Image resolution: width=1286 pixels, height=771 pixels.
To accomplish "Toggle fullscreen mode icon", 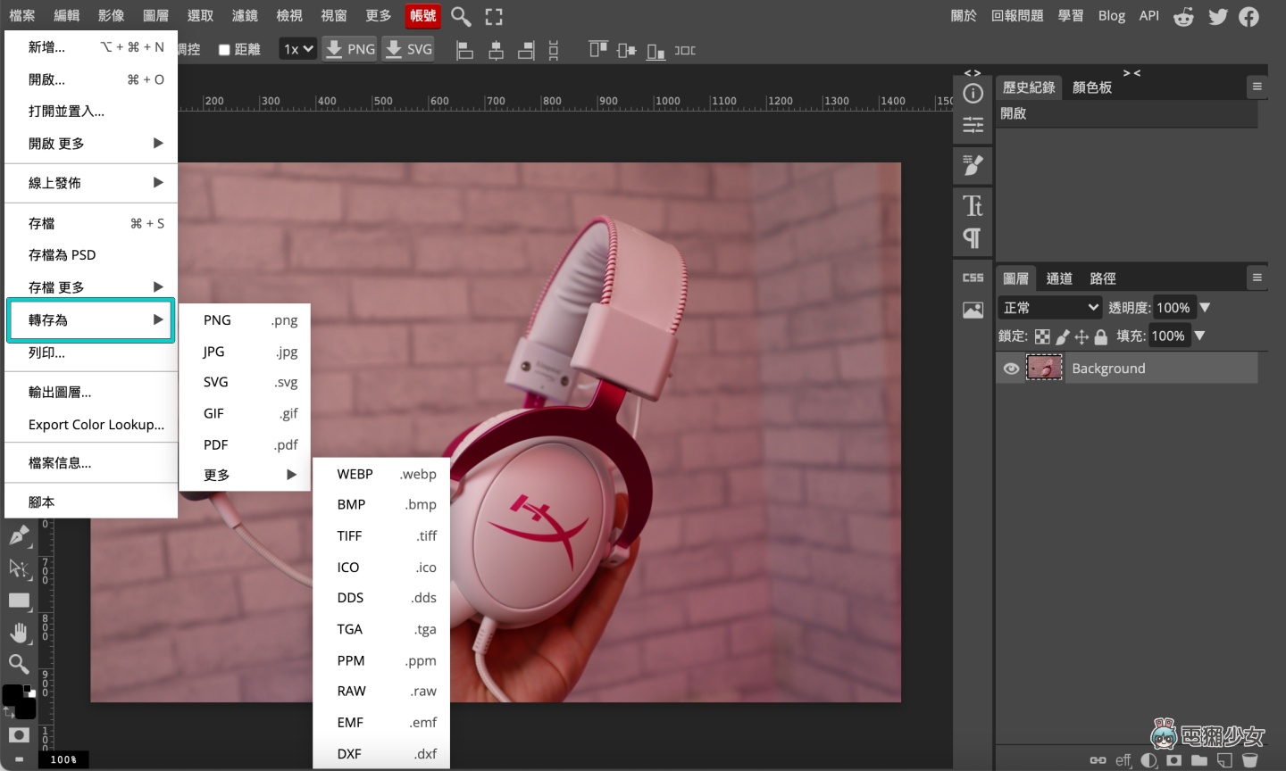I will click(494, 16).
